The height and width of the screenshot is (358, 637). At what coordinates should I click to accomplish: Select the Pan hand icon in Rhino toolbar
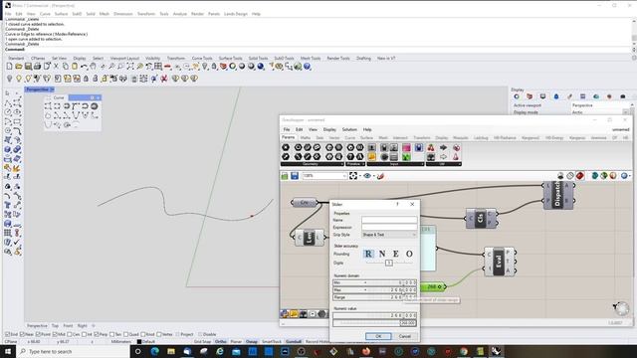click(93, 67)
